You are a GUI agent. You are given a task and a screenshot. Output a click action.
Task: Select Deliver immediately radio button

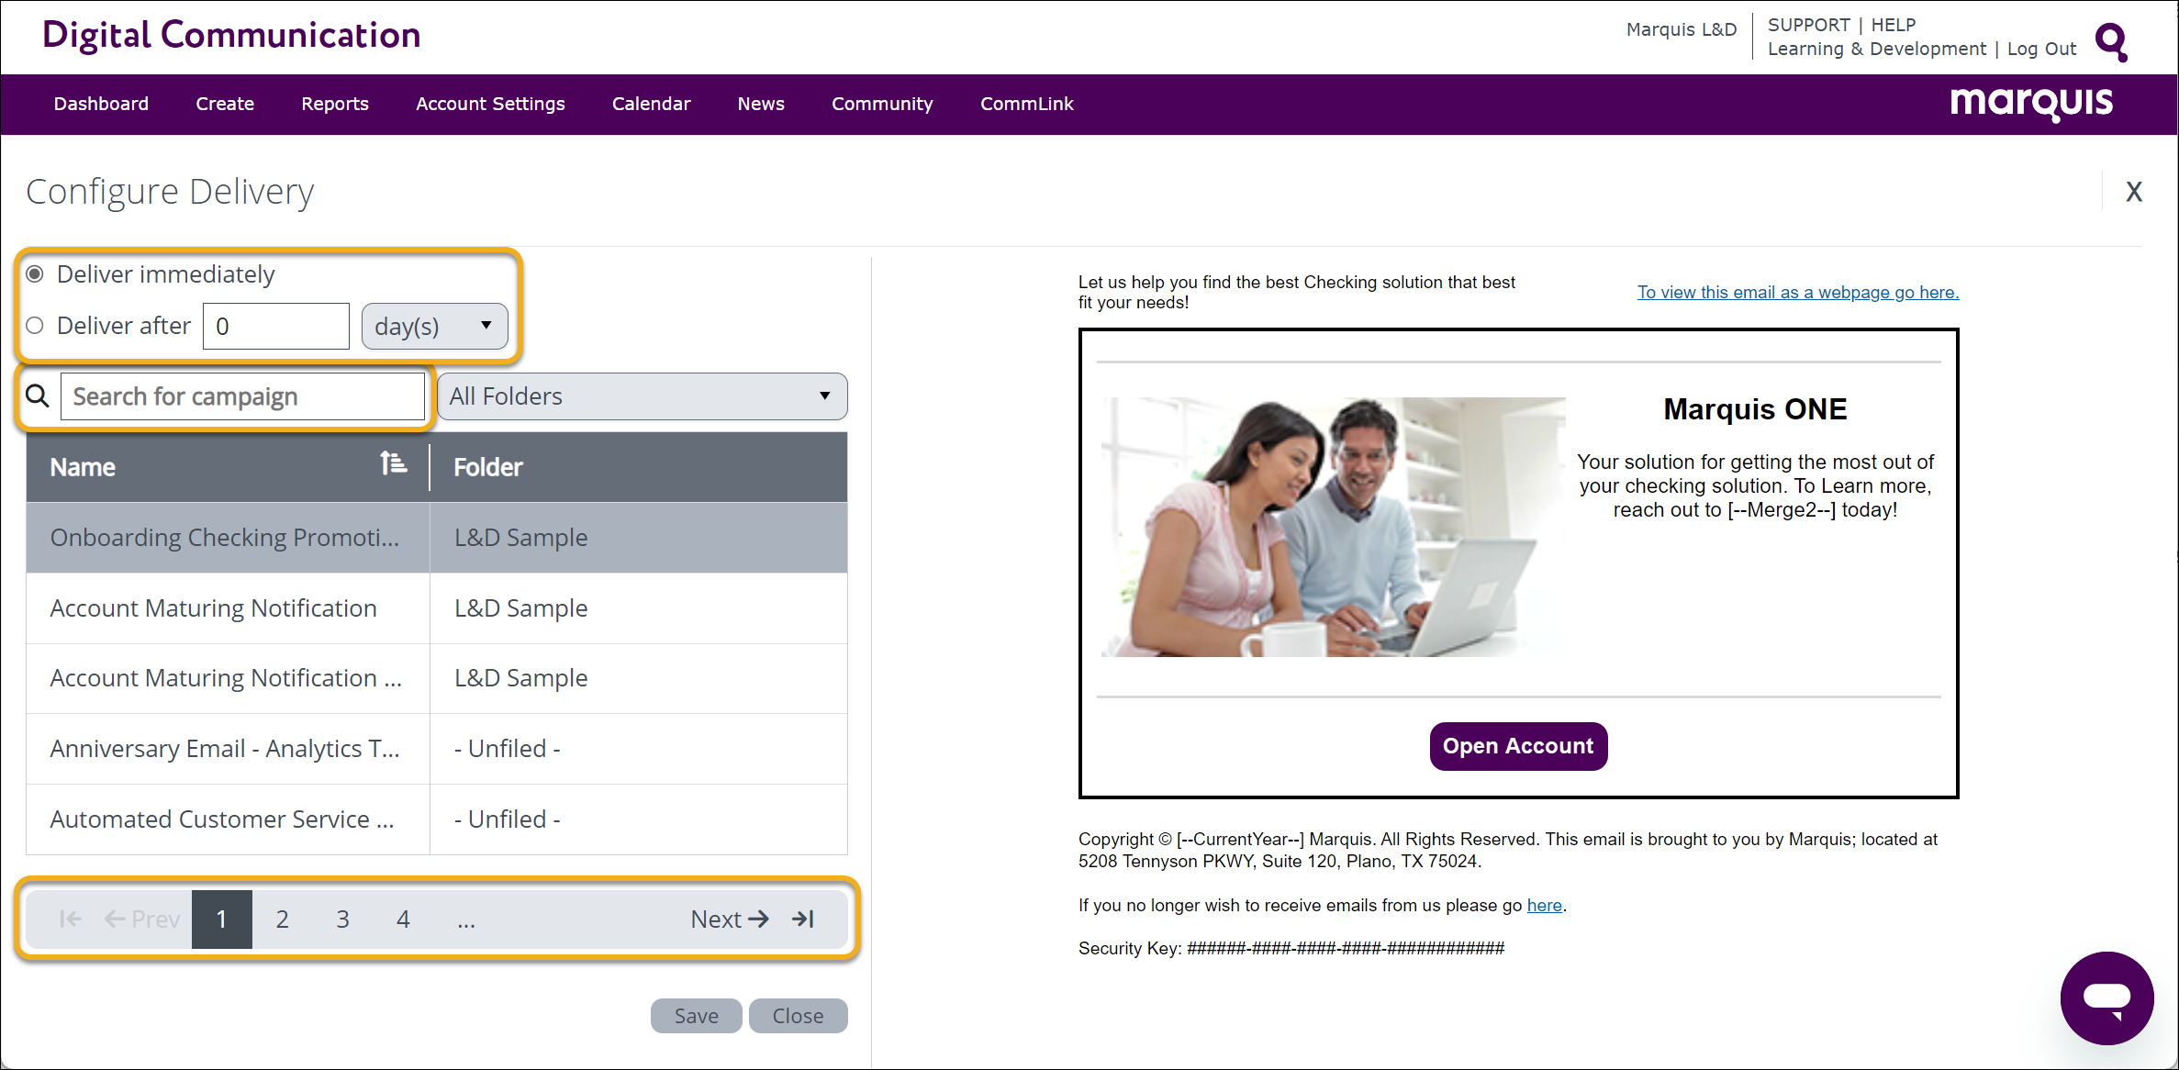pyautogui.click(x=35, y=274)
